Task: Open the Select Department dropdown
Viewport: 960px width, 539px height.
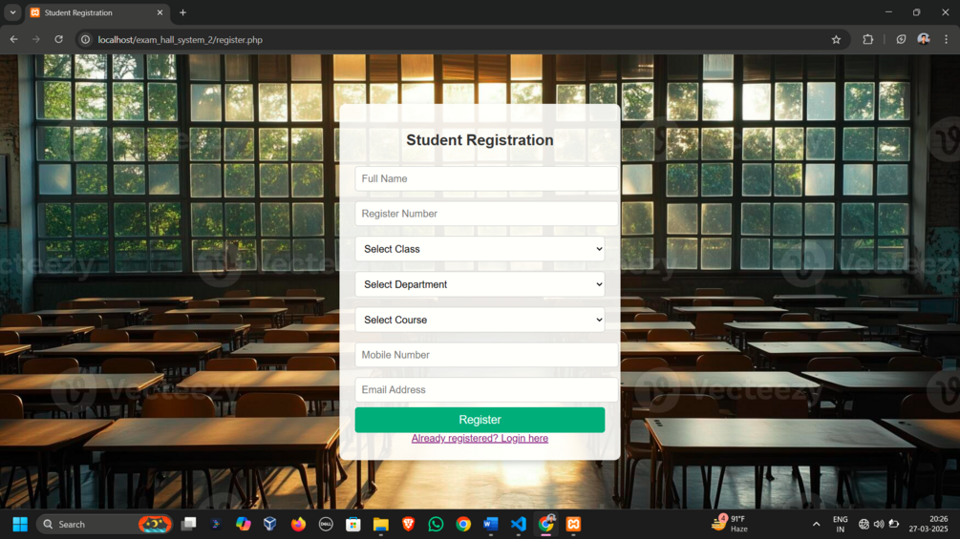Action: click(480, 284)
